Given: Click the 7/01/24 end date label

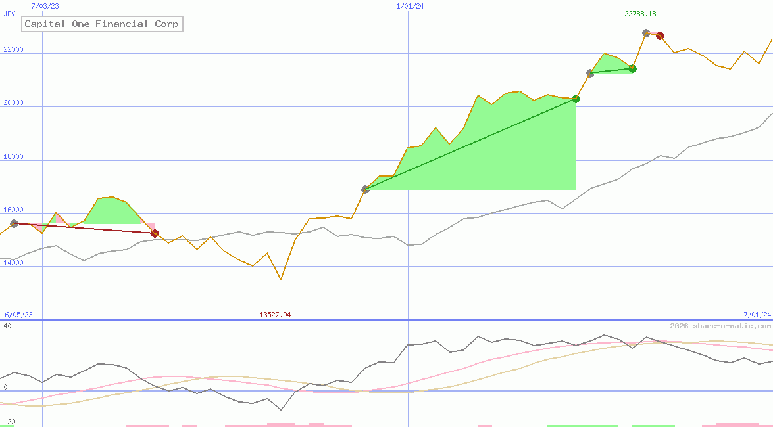Looking at the screenshot, I should tap(757, 315).
